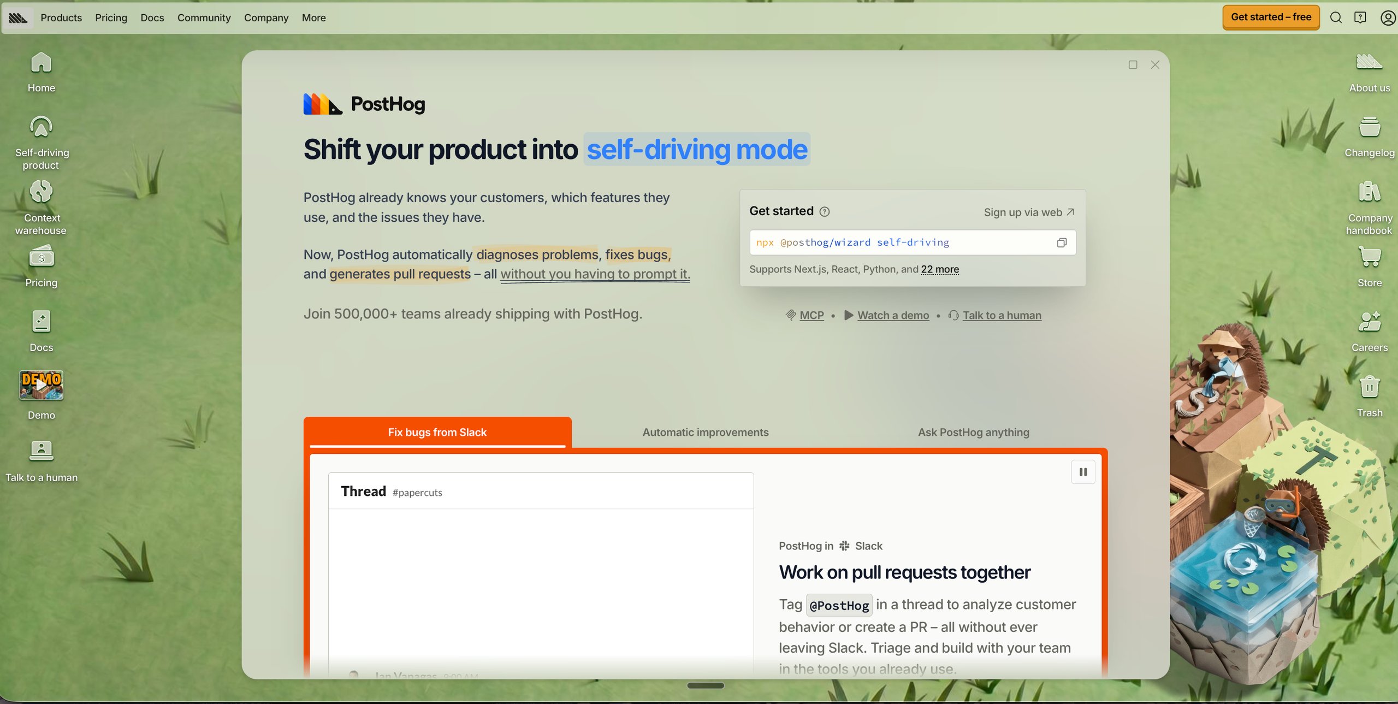Viewport: 1398px width, 704px height.
Task: Open the Changelog desktop icon
Action: coord(1369,137)
